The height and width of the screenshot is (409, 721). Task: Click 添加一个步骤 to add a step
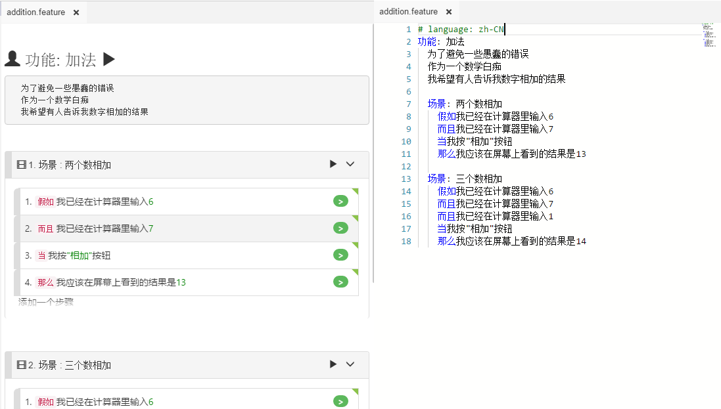coord(46,302)
